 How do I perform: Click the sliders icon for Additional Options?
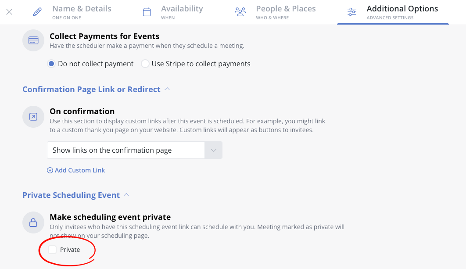(x=351, y=12)
